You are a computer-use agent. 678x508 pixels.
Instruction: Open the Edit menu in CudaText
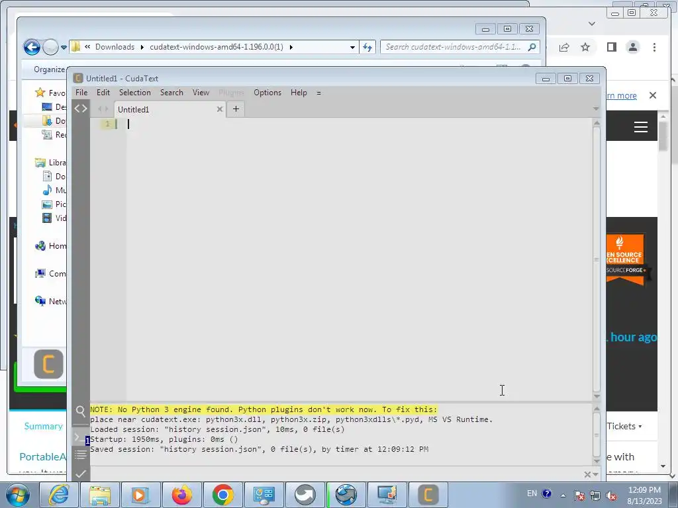click(x=103, y=93)
